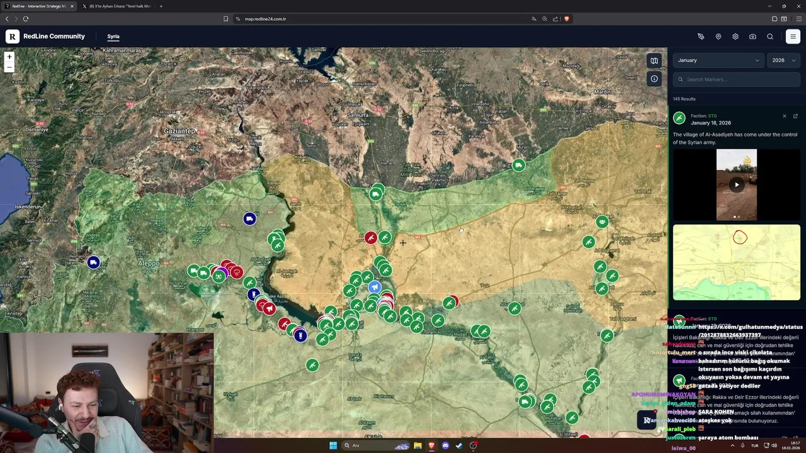Go back in browser history
Viewport: 806px width, 453px height.
tap(7, 19)
